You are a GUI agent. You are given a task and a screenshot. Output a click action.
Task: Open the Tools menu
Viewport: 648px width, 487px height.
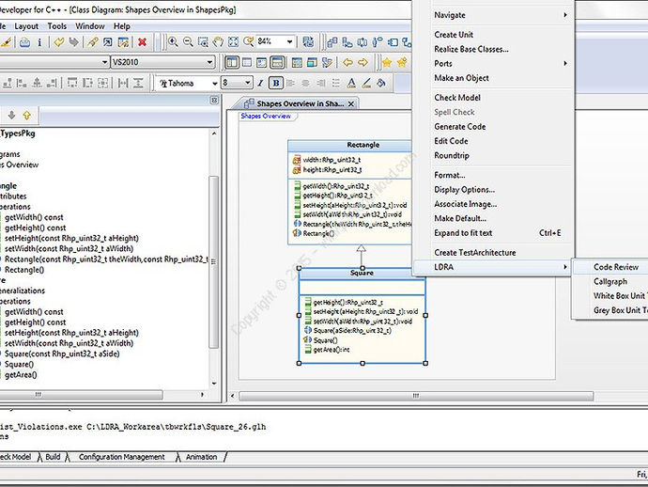(56, 26)
